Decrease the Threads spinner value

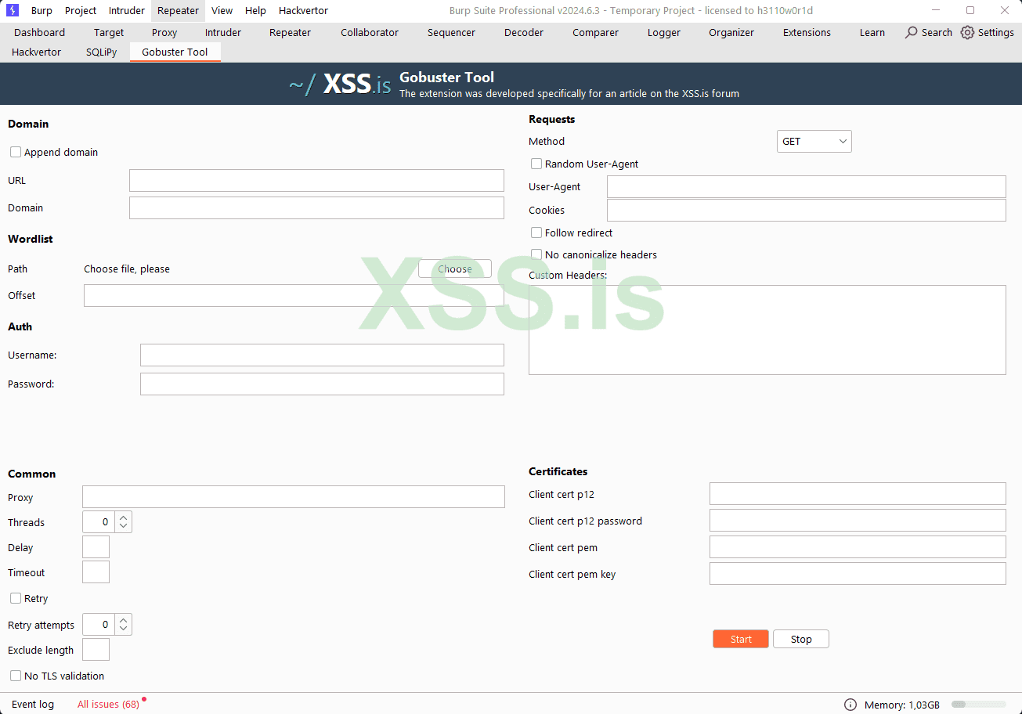124,528
